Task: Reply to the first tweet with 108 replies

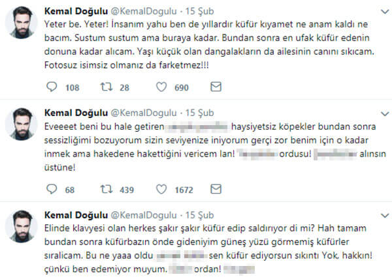Action: coord(52,87)
